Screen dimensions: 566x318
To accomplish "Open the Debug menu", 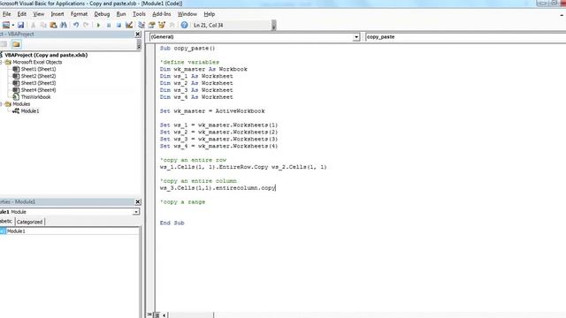I will point(102,14).
